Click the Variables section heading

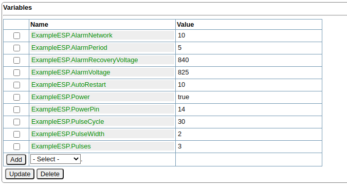pos(17,8)
